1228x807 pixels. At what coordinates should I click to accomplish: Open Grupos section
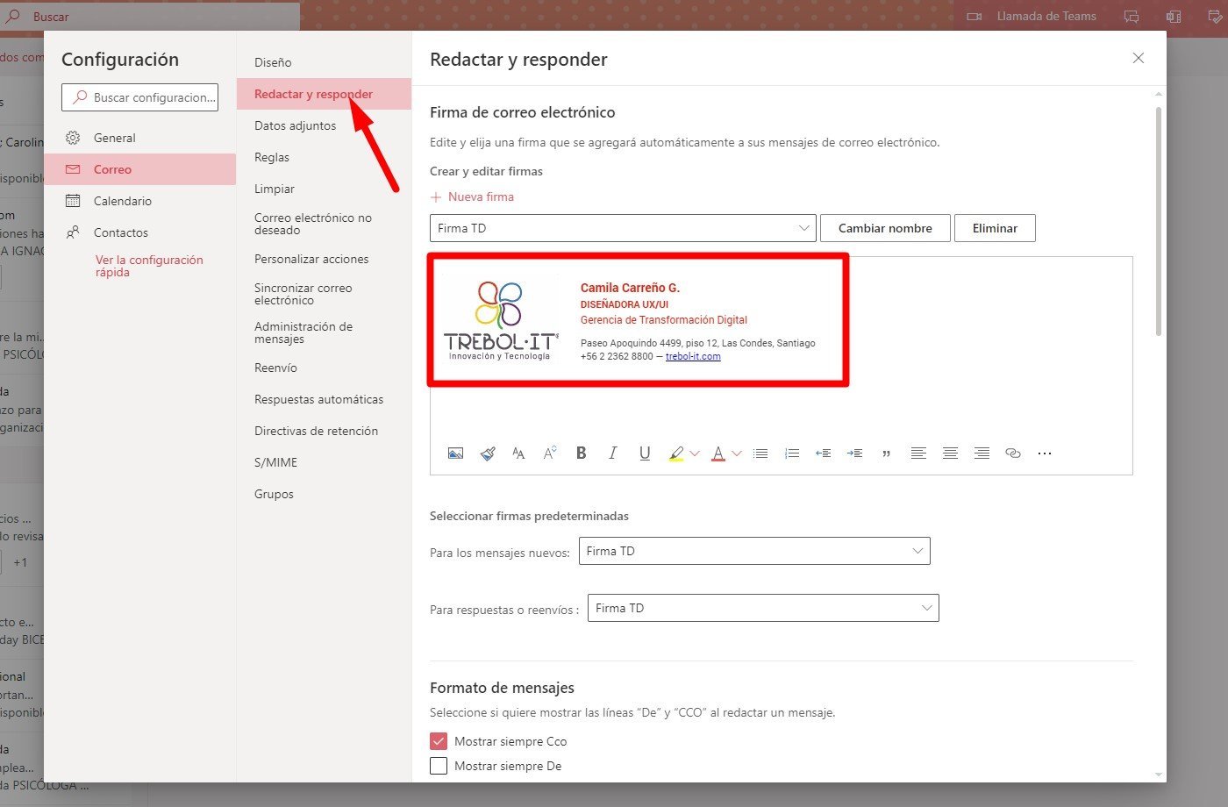click(324, 494)
